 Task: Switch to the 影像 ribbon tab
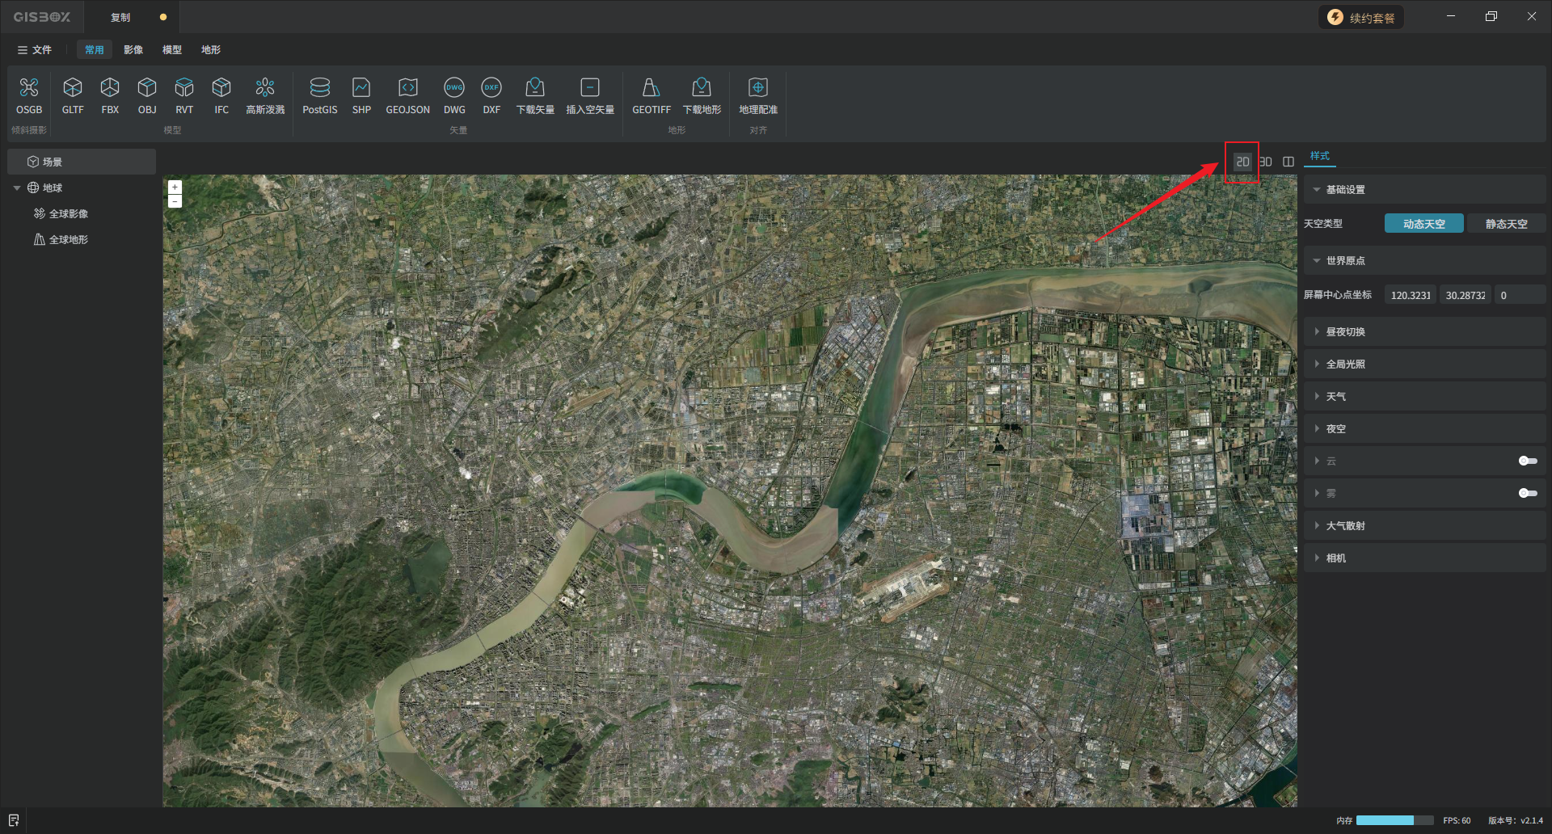pos(133,50)
